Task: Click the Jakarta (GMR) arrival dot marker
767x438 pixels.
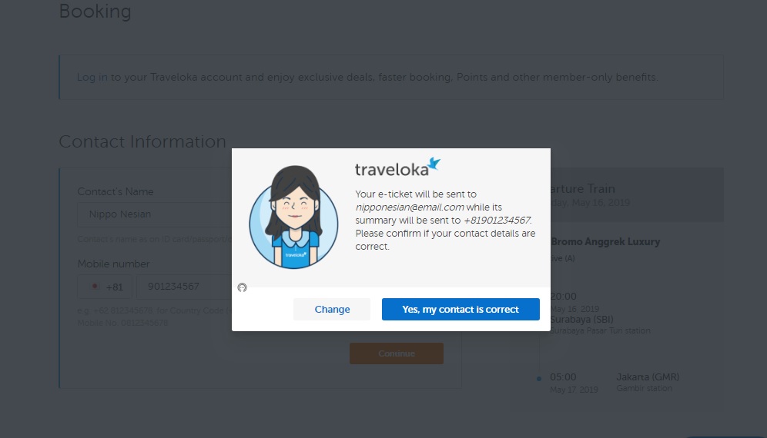Action: coord(539,378)
